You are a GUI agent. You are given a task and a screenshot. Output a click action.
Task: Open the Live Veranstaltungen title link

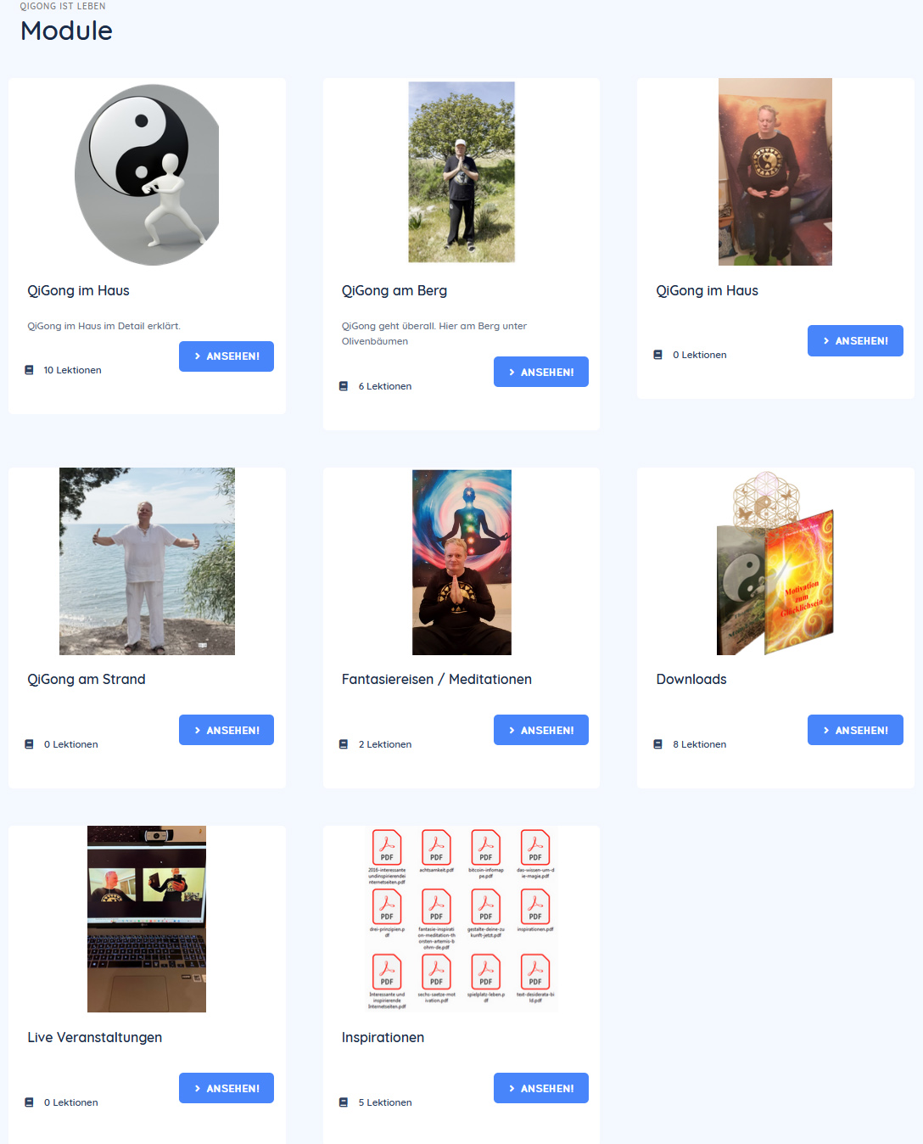(x=94, y=1037)
